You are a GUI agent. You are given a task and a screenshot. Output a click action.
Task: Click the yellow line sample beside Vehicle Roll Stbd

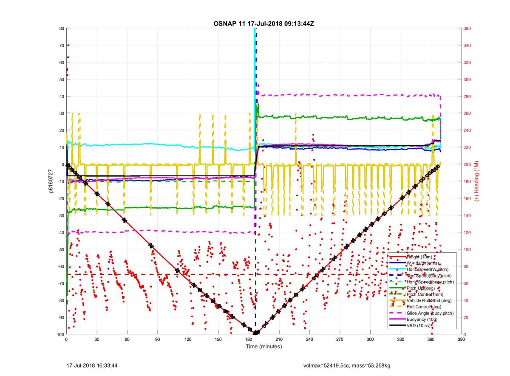(397, 300)
